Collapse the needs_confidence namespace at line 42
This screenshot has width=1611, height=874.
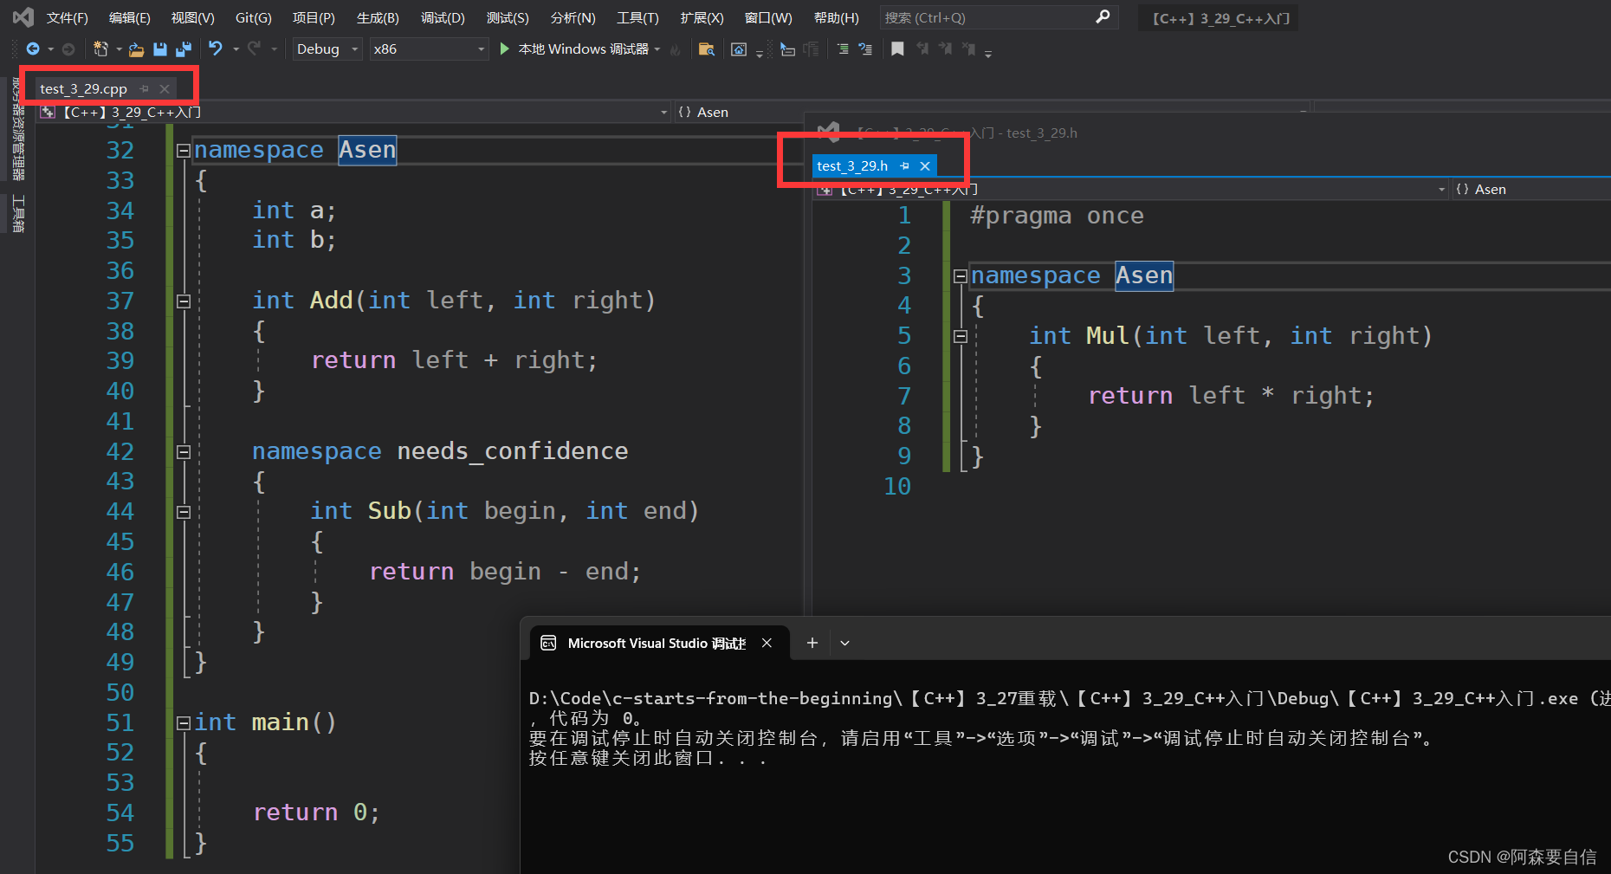click(x=184, y=452)
